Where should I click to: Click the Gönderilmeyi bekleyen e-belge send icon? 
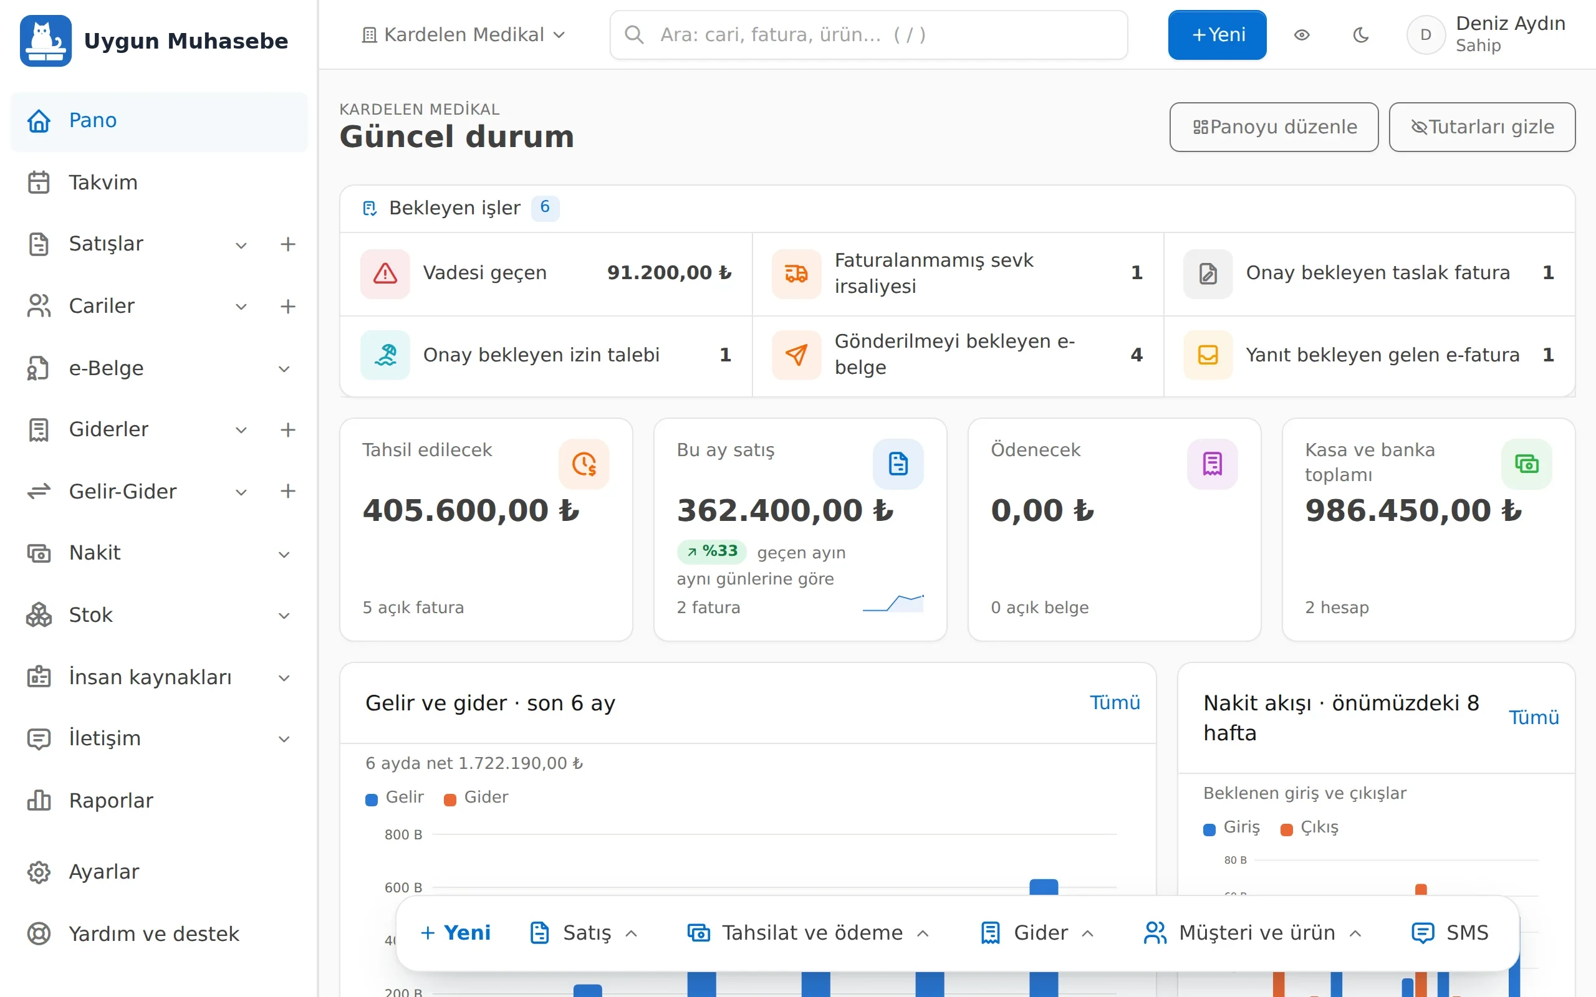(797, 355)
